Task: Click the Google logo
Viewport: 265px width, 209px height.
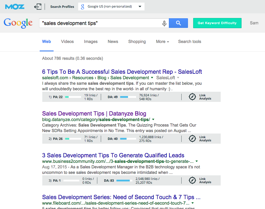Action: [18, 23]
